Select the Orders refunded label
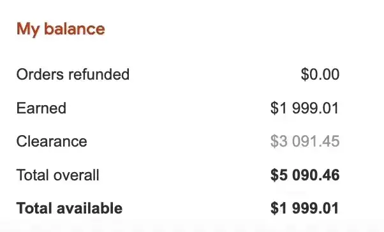Image resolution: width=384 pixels, height=232 pixels. tap(73, 74)
